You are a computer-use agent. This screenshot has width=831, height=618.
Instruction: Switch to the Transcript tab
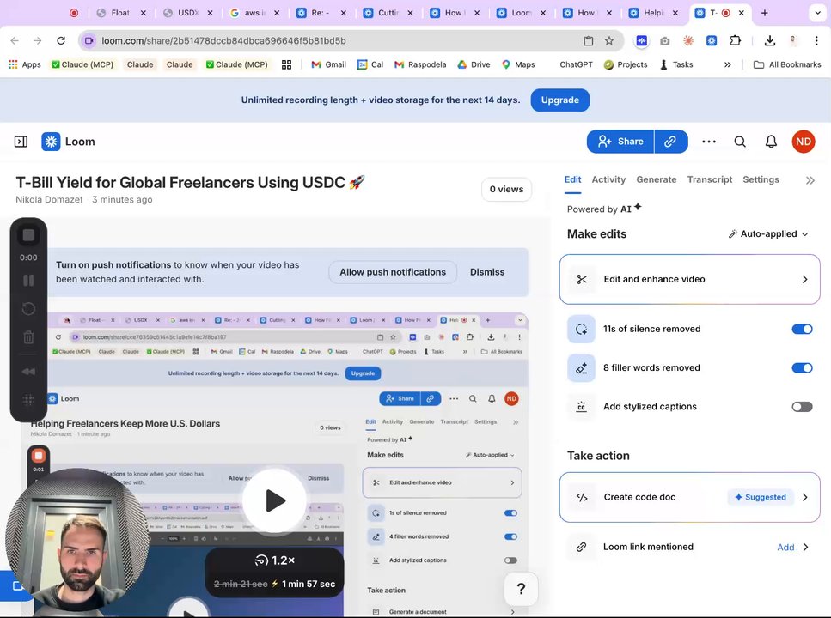coord(709,179)
